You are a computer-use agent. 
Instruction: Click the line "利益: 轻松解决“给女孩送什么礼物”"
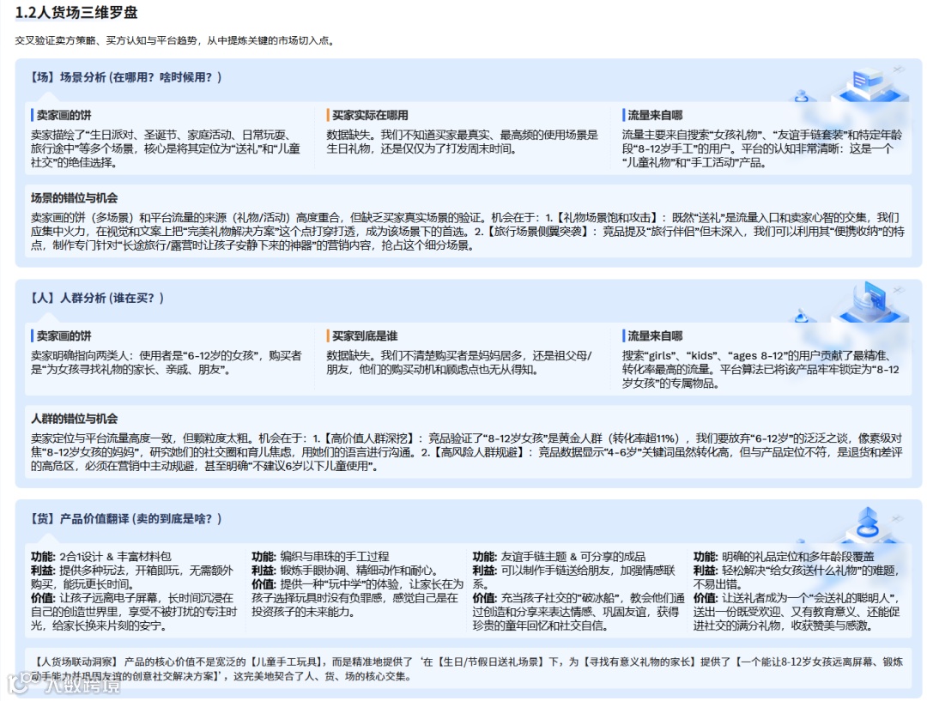797,577
